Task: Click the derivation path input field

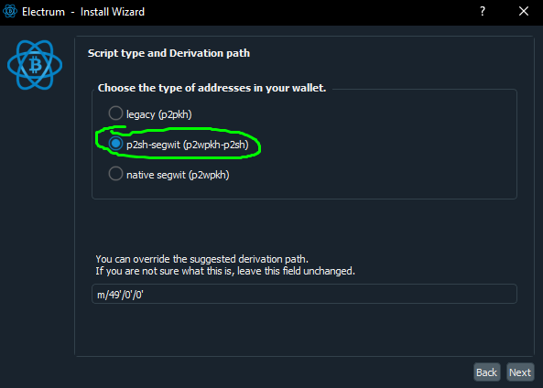Action: pyautogui.click(x=304, y=294)
